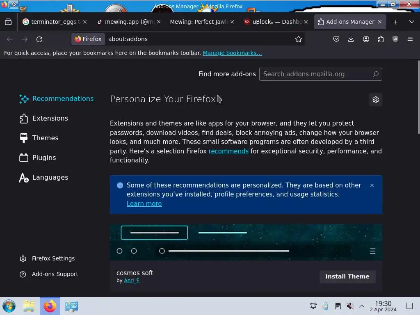
Task: Follow the recommends link in description
Action: coord(228,151)
